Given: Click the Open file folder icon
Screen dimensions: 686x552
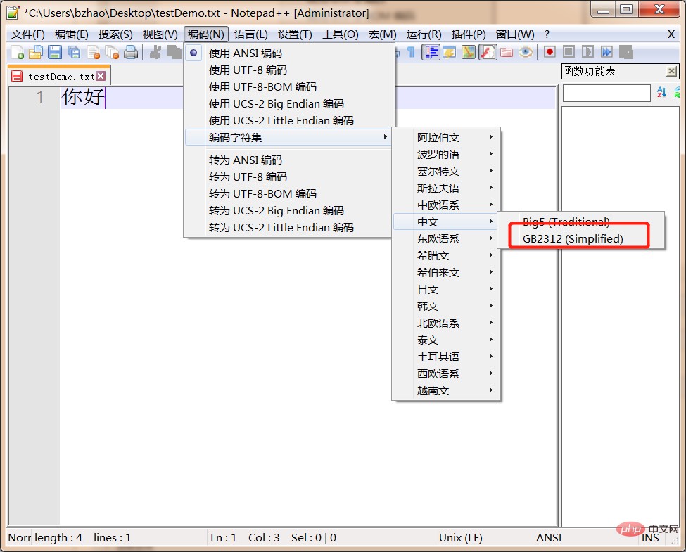Looking at the screenshot, I should [36, 53].
